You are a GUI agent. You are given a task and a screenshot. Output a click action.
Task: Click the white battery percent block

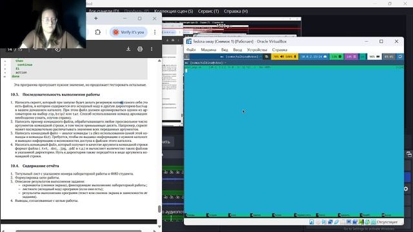pos(374,57)
